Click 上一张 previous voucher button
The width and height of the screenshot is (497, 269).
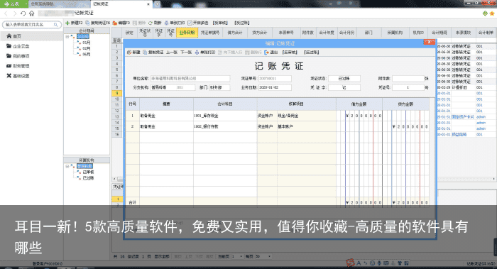pyautogui.click(x=172, y=53)
